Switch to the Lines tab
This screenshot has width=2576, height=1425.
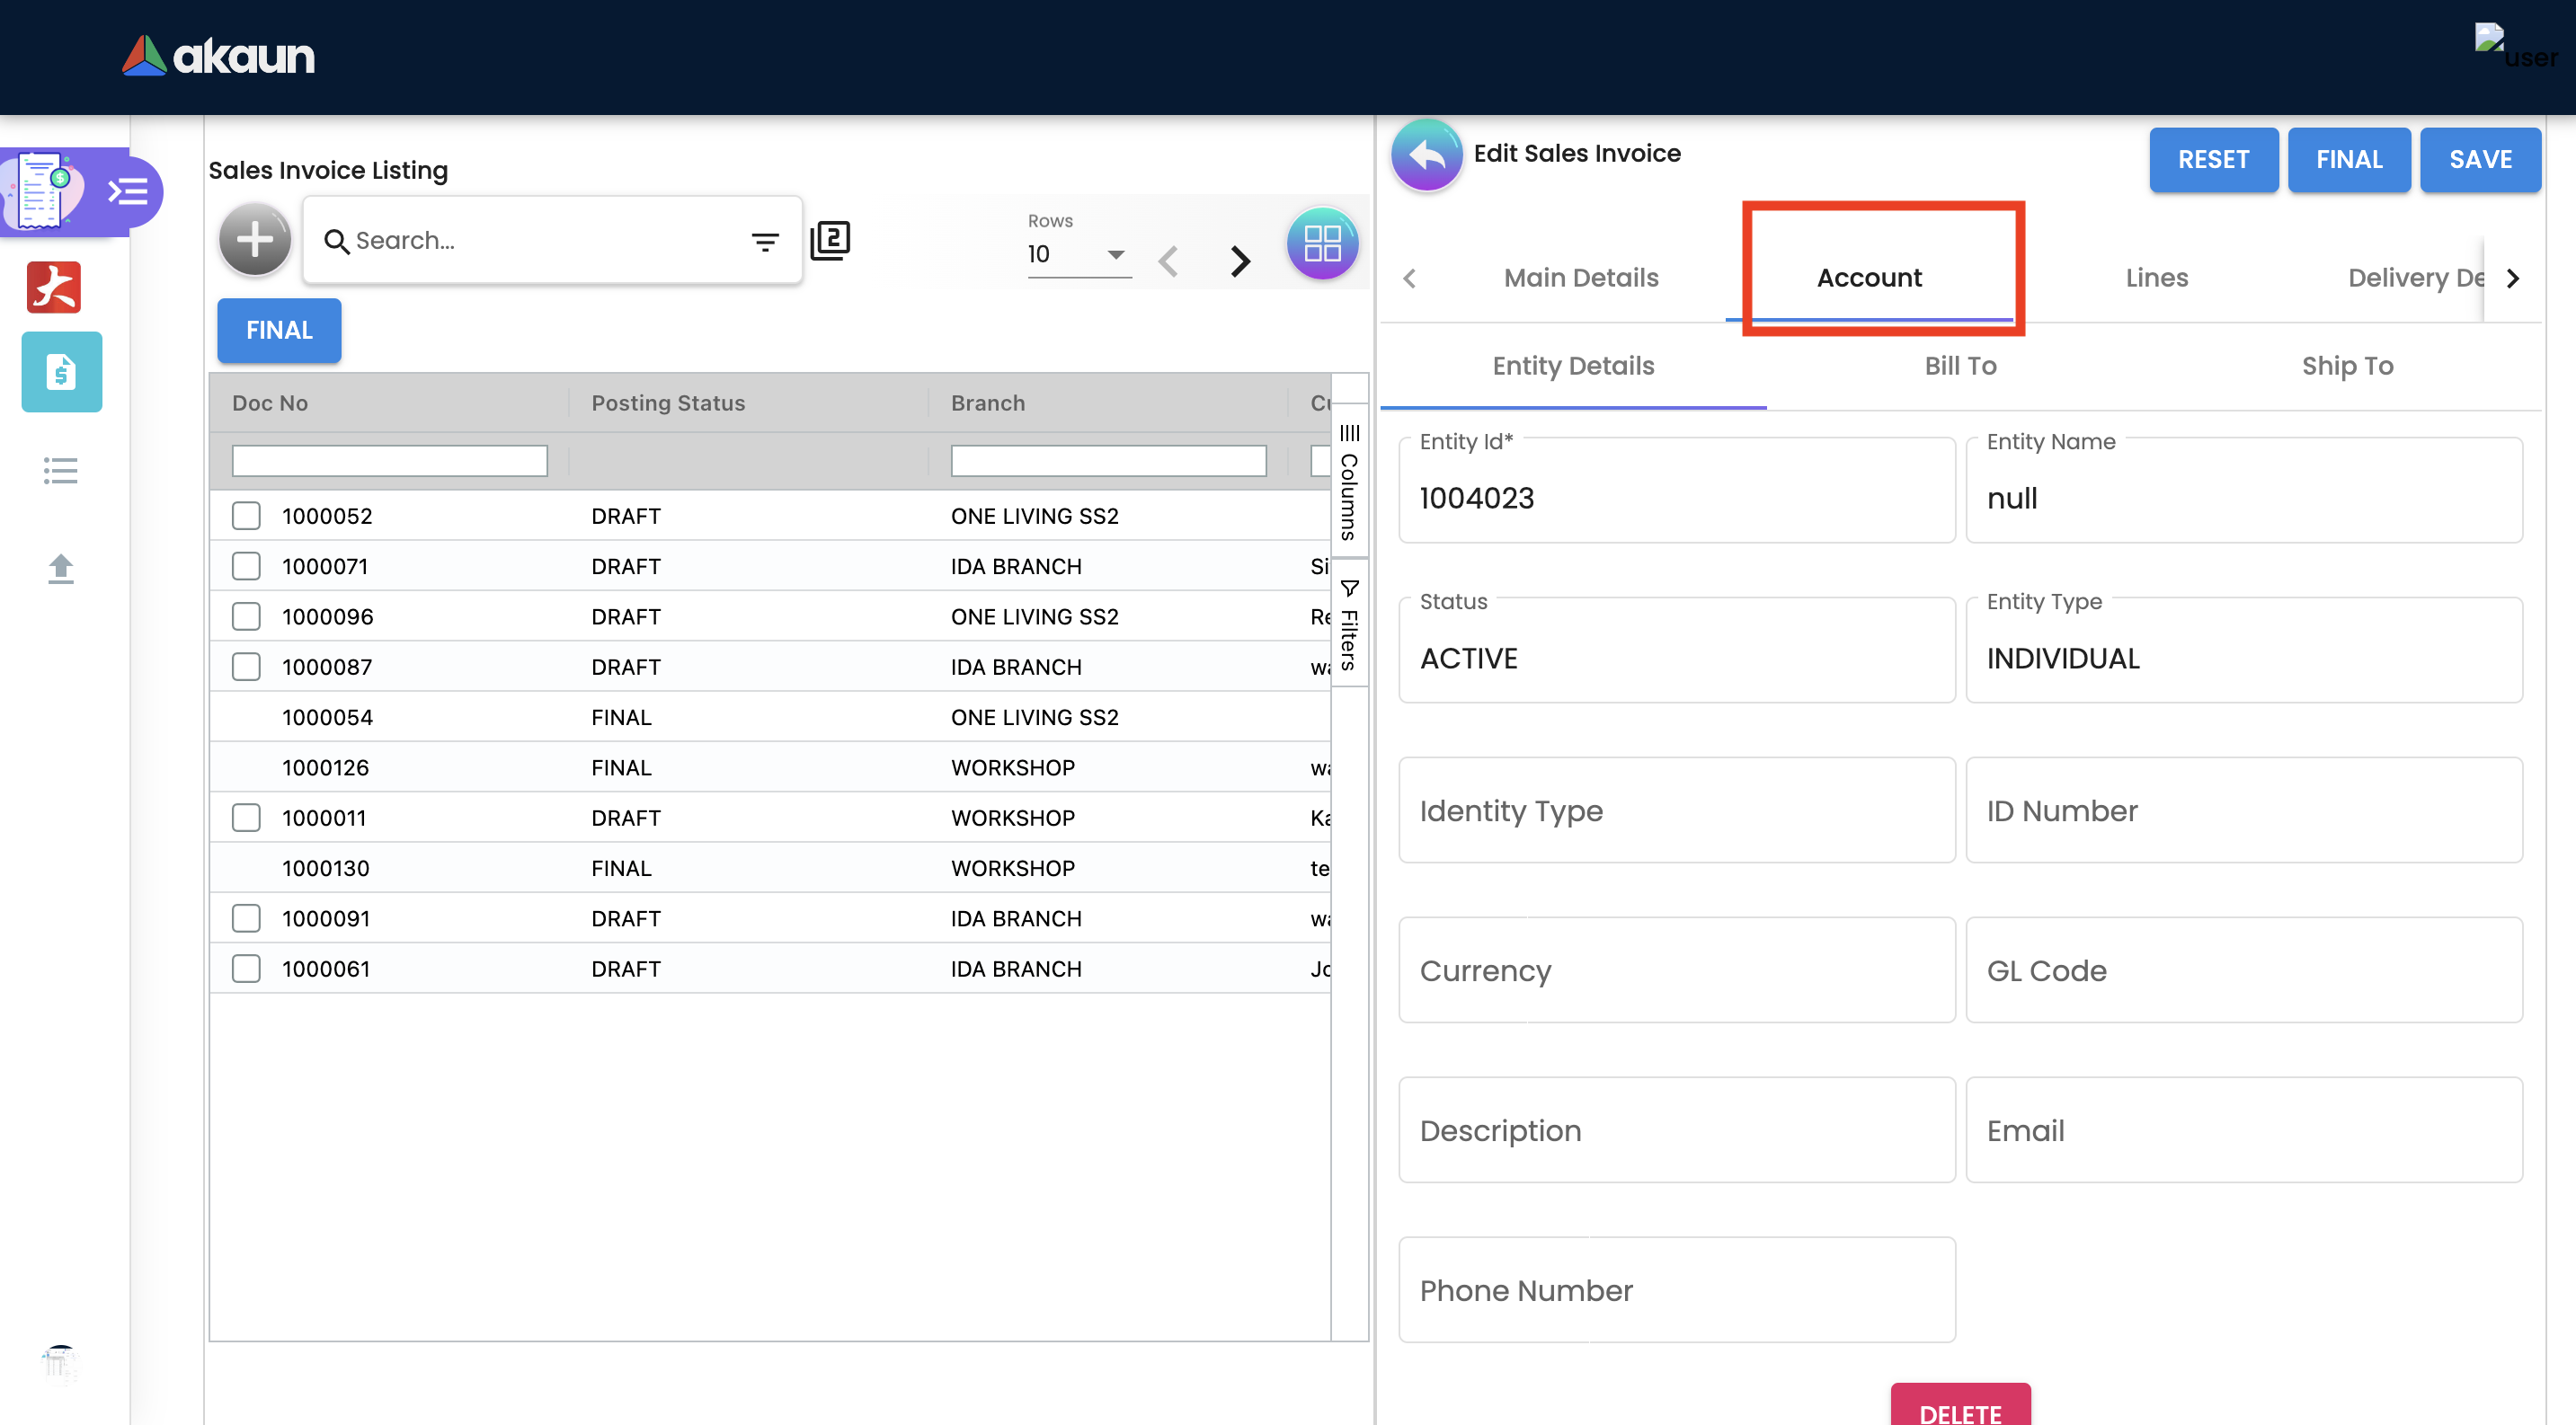pos(2156,277)
